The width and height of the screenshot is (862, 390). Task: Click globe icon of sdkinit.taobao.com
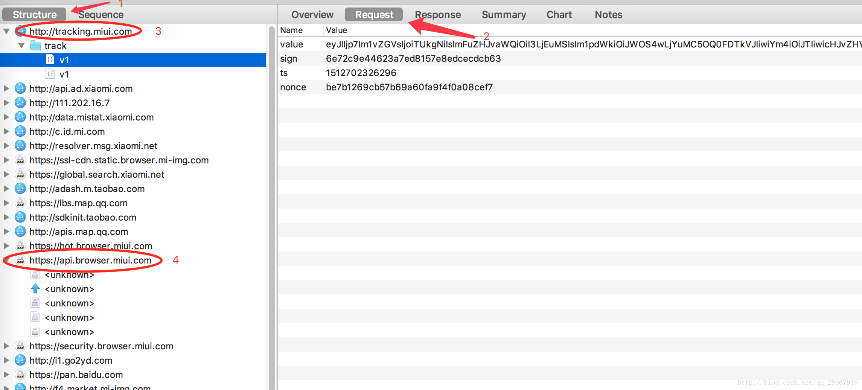coord(20,217)
